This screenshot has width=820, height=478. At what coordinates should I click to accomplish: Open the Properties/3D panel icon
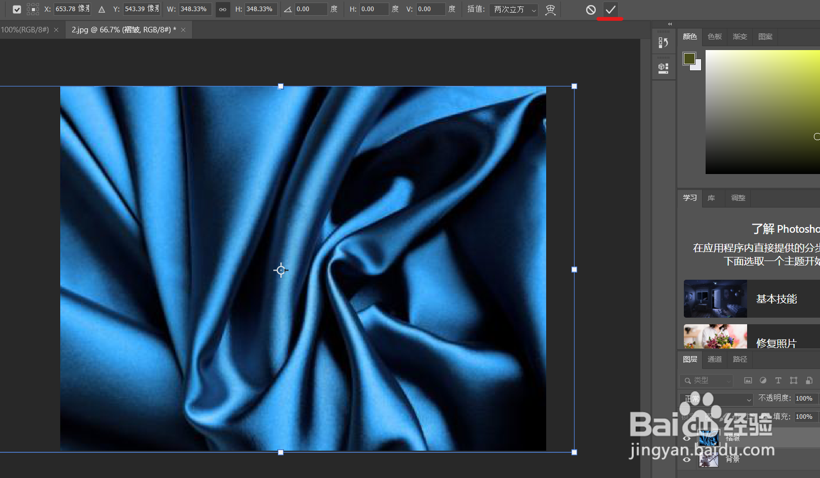664,68
